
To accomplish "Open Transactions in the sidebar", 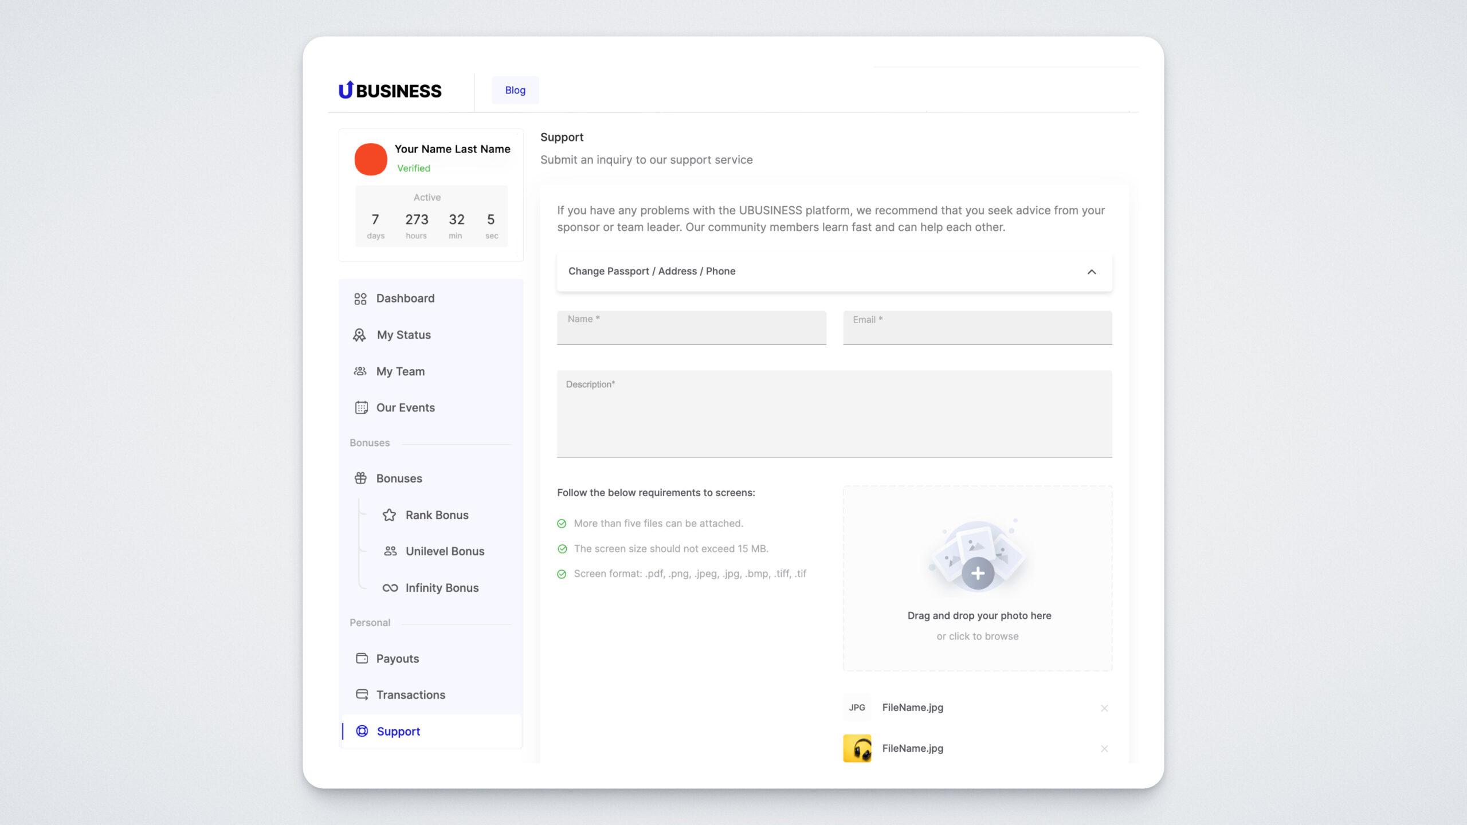I will [x=410, y=695].
